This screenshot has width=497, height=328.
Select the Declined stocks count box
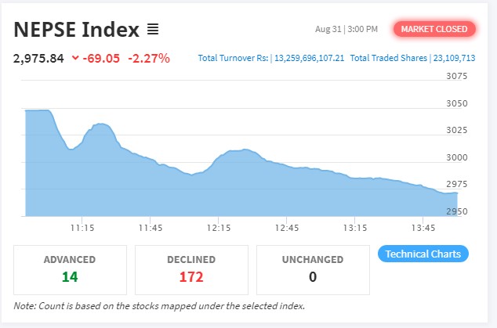[x=191, y=270]
